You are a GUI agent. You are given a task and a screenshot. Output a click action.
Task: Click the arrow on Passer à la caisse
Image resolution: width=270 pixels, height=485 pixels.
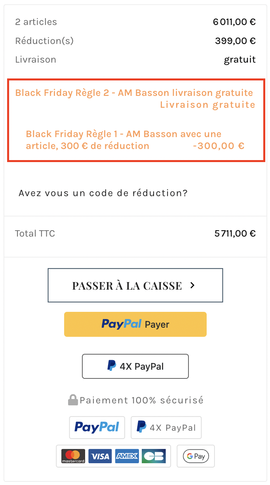(x=192, y=285)
